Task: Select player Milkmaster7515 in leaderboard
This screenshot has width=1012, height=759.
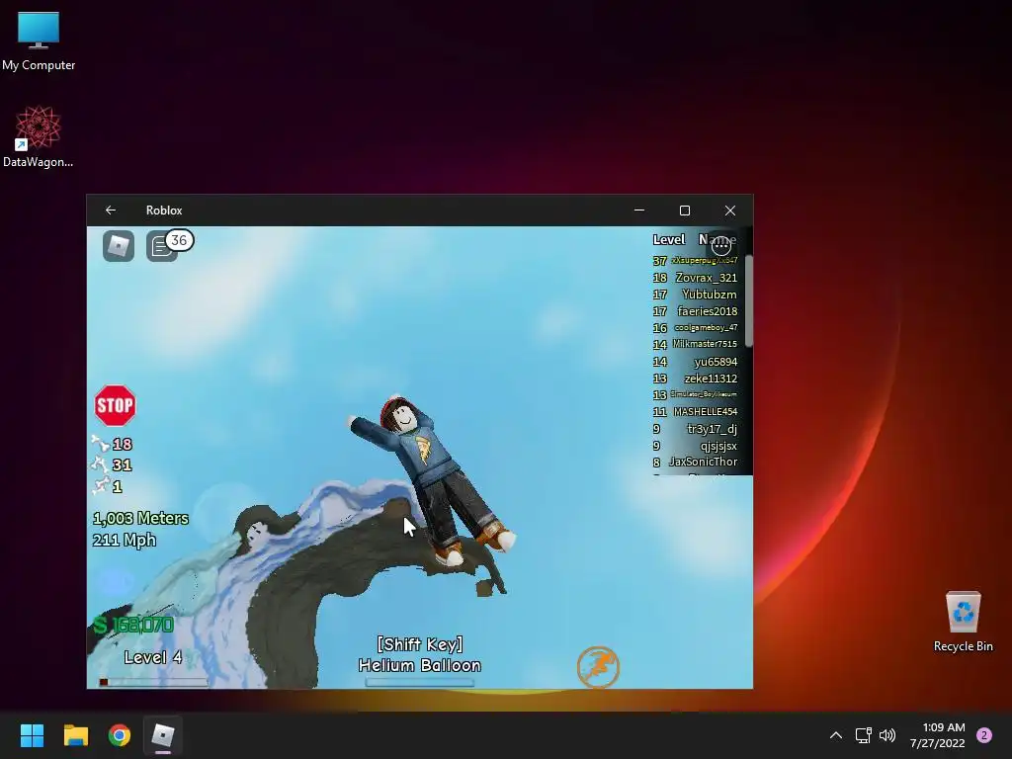Action: pyautogui.click(x=695, y=345)
